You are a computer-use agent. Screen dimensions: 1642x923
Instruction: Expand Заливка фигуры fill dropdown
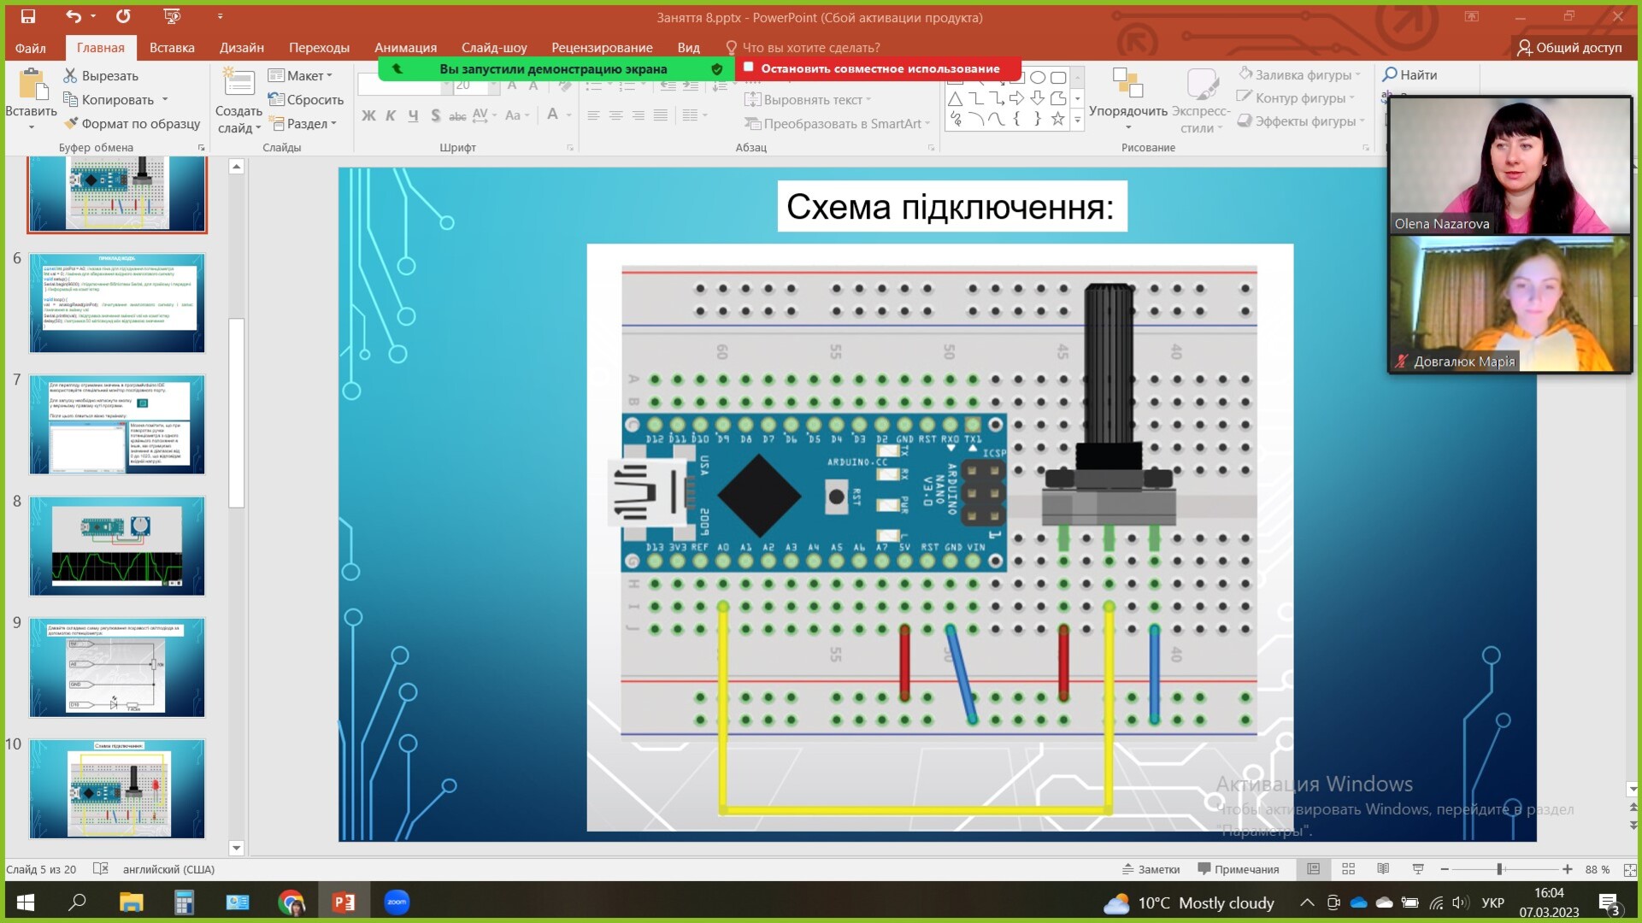coord(1357,75)
